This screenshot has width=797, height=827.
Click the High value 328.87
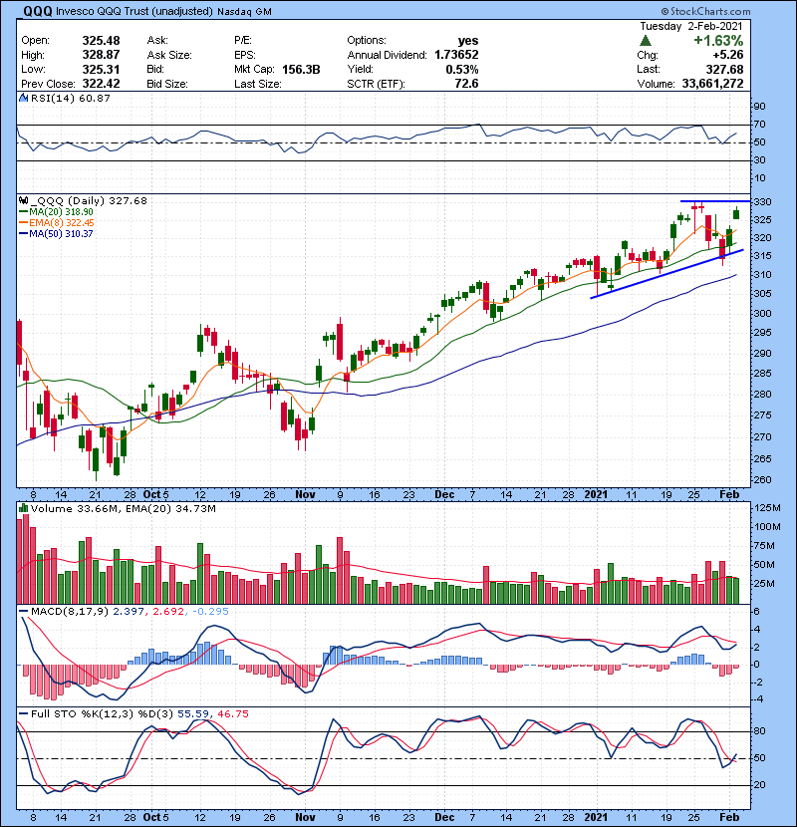tap(101, 55)
